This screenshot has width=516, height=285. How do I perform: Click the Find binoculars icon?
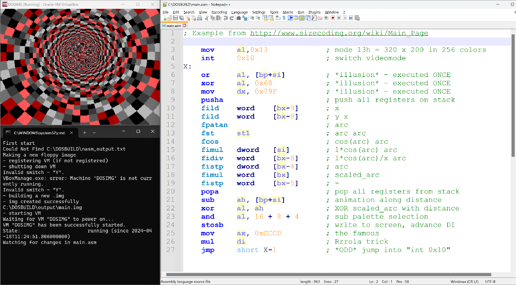click(x=238, y=18)
